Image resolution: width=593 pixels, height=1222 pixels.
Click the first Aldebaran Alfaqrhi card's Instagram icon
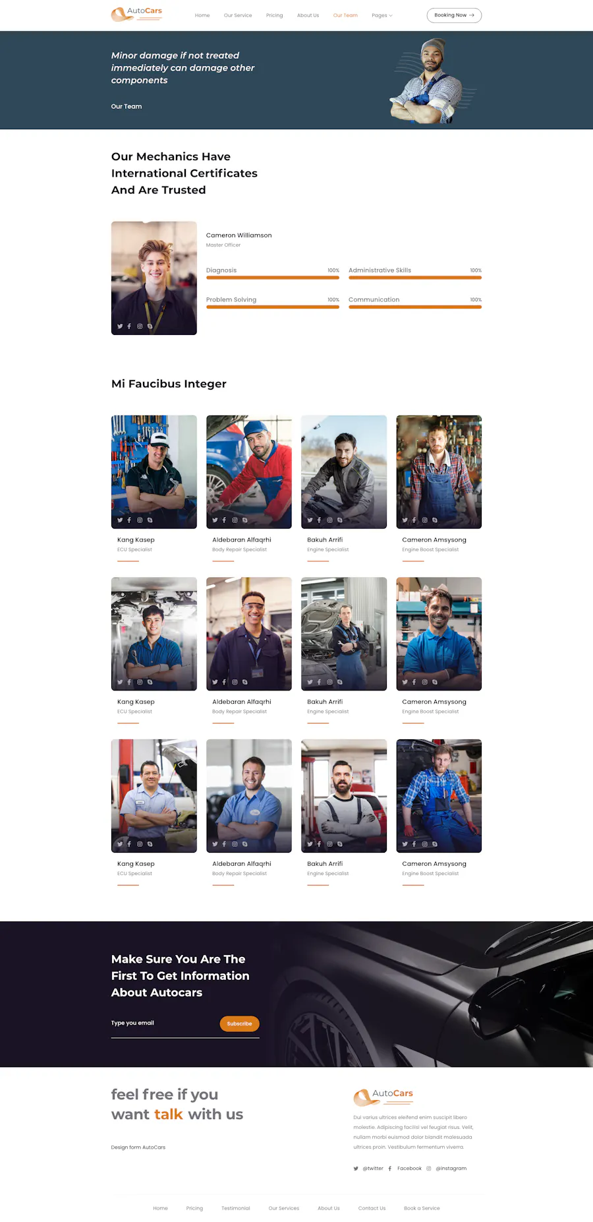coord(235,520)
